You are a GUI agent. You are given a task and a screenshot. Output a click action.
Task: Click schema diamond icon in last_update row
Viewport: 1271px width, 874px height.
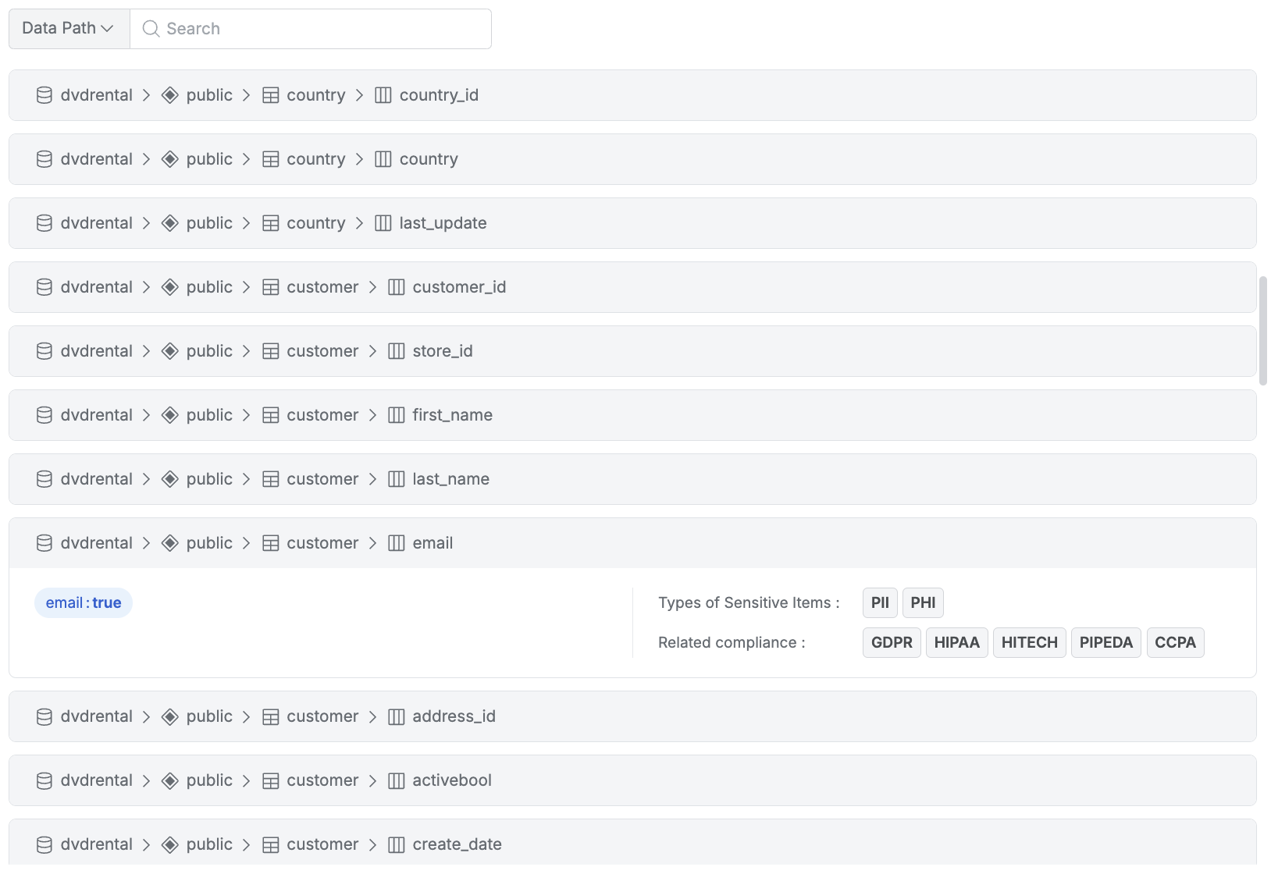(169, 223)
